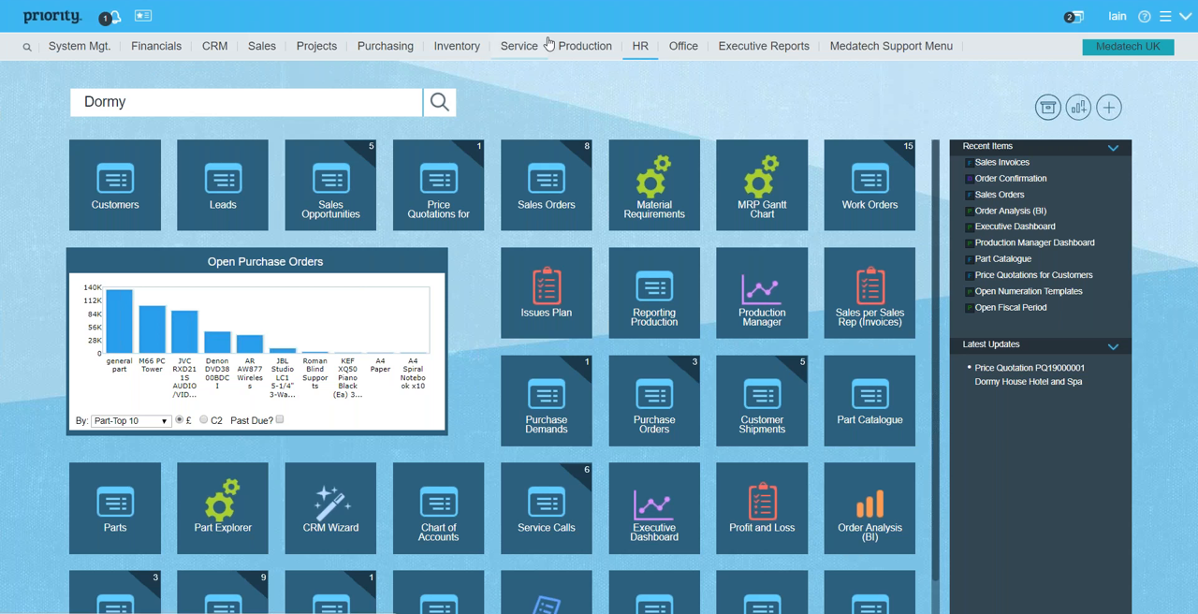Click the magnifier search button
The height and width of the screenshot is (614, 1198).
click(440, 102)
